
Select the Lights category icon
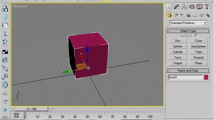click(x=182, y=16)
